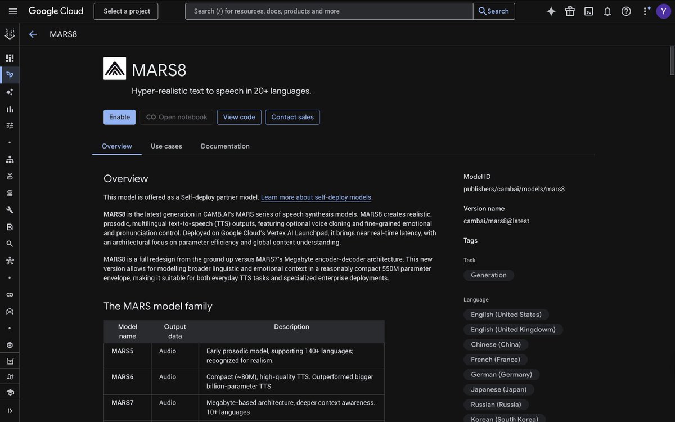Click model ID publishers/cambai/models/mars8
Viewport: 675px width, 422px height.
[x=514, y=189]
